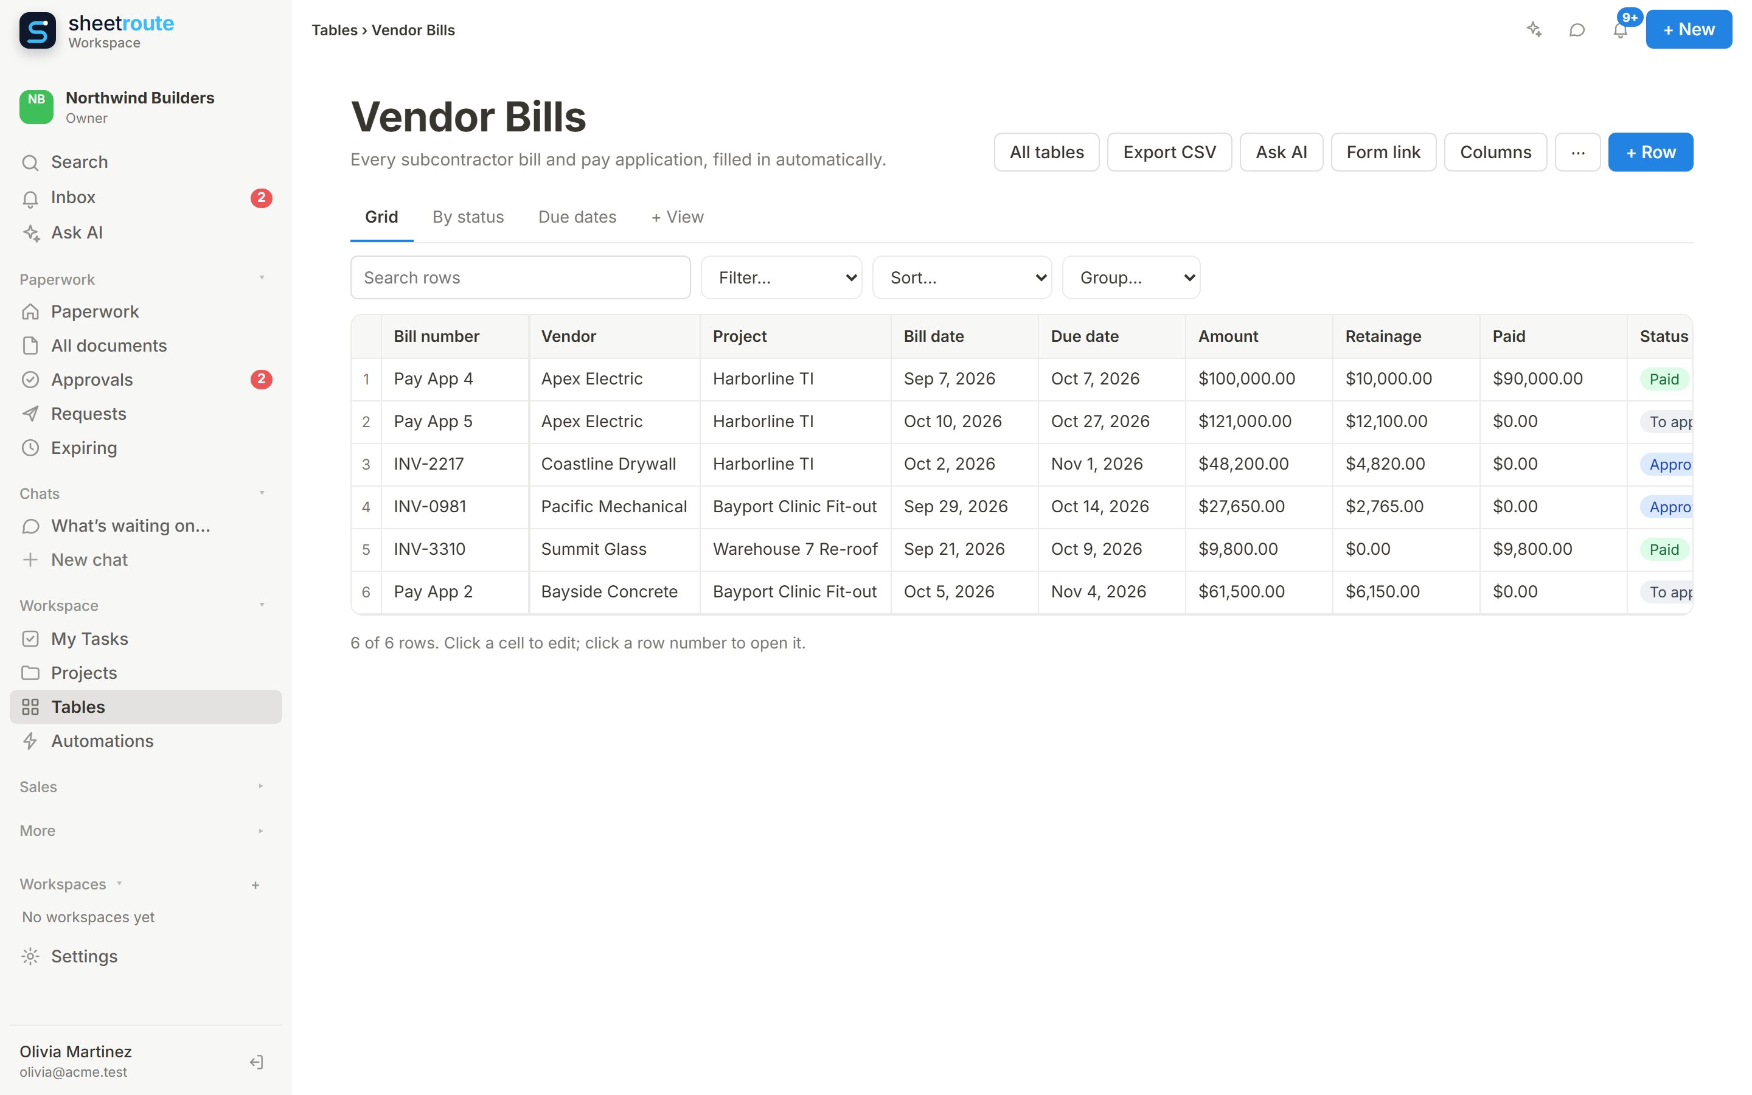Click the Approvals checkmark circle icon
Image resolution: width=1752 pixels, height=1095 pixels.
click(30, 380)
